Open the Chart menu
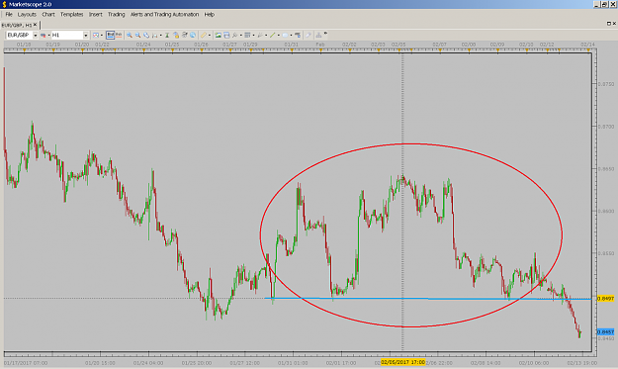The image size is (618, 369). pyautogui.click(x=48, y=14)
